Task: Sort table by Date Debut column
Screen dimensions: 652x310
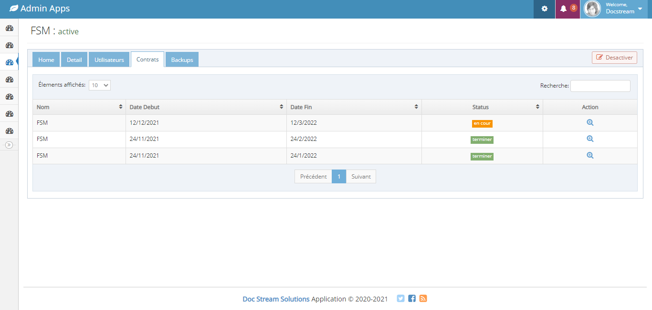Action: 206,107
